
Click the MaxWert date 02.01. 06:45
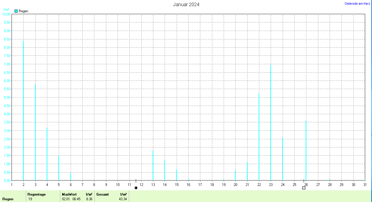[x=71, y=199]
